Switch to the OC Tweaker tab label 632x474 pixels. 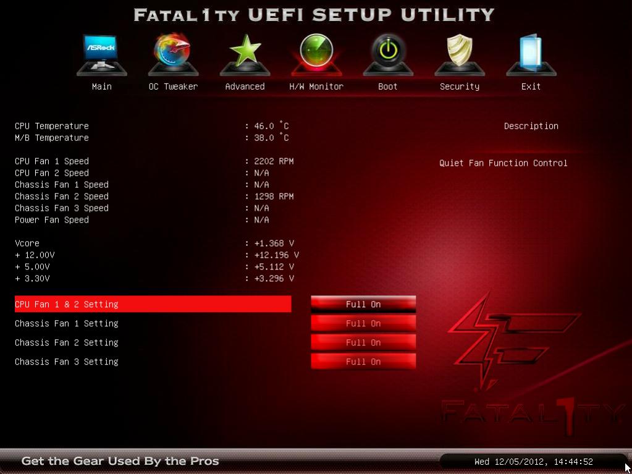173,87
